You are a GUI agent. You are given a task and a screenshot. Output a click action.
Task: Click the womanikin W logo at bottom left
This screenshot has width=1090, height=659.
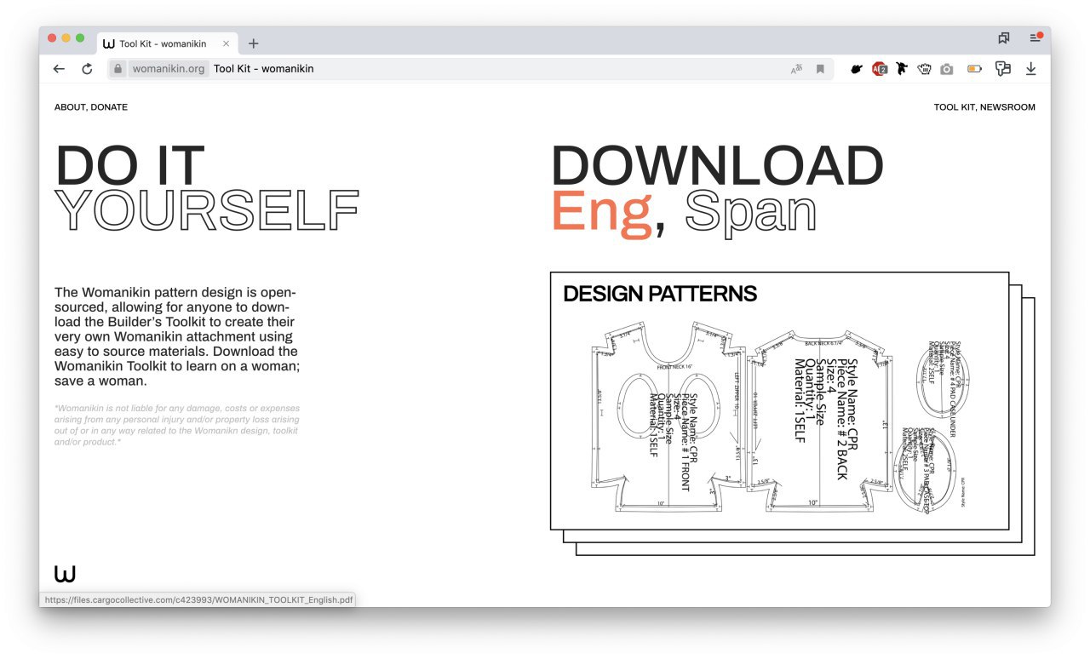point(65,574)
